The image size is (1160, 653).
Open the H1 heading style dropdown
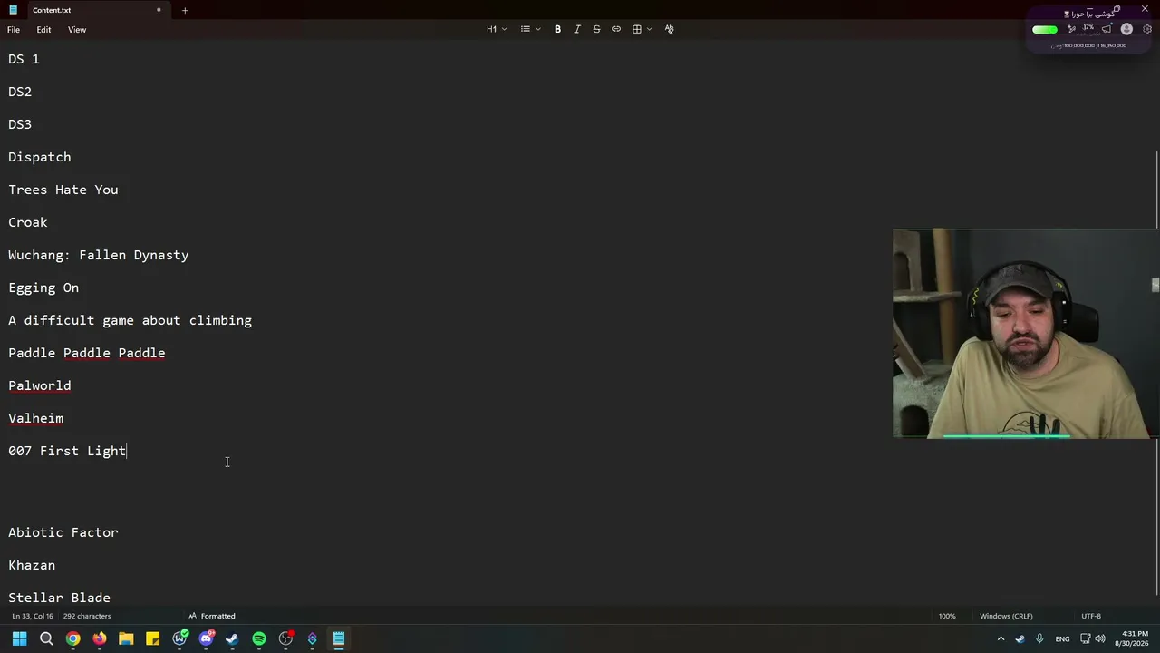[x=497, y=29]
